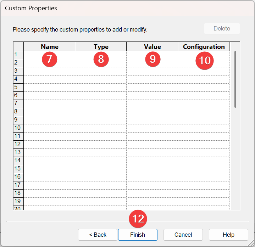255x247 pixels.
Task: Click the Configuration cell in row 10
Action: click(x=204, y=128)
